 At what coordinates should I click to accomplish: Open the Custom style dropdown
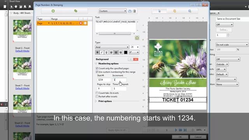tap(113, 11)
